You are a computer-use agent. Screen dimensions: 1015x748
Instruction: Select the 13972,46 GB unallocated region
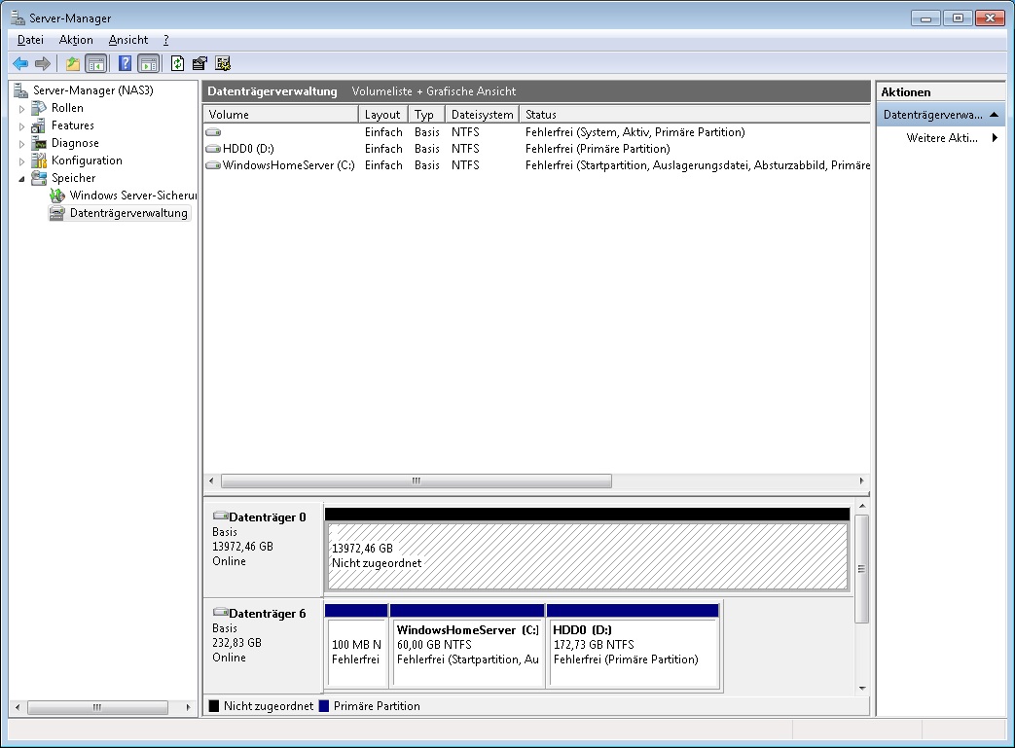coord(587,555)
